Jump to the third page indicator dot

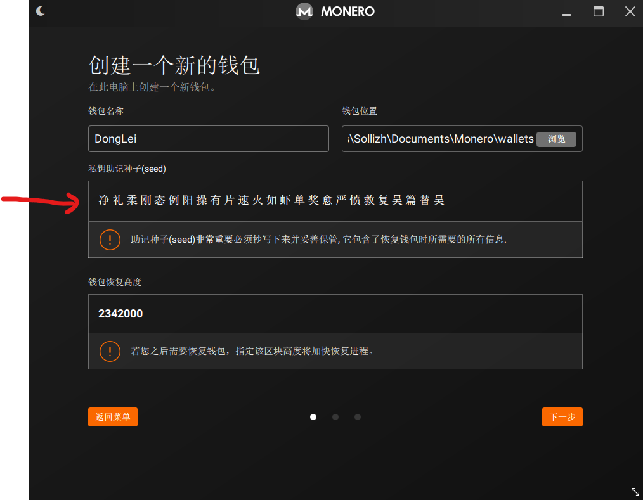[358, 417]
